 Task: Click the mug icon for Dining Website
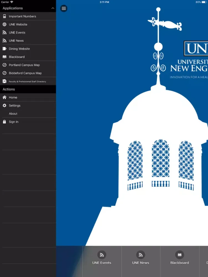(4, 49)
